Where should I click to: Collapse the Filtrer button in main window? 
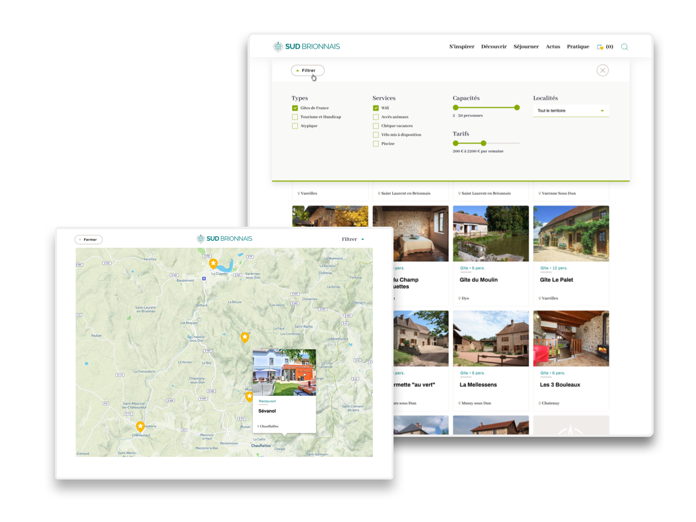307,71
